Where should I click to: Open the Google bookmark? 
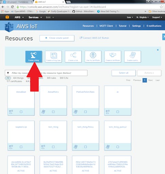click(41, 11)
